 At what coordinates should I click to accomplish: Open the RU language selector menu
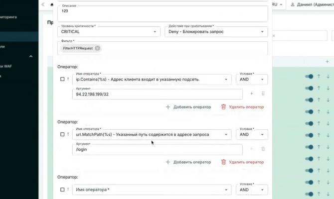pos(277,4)
